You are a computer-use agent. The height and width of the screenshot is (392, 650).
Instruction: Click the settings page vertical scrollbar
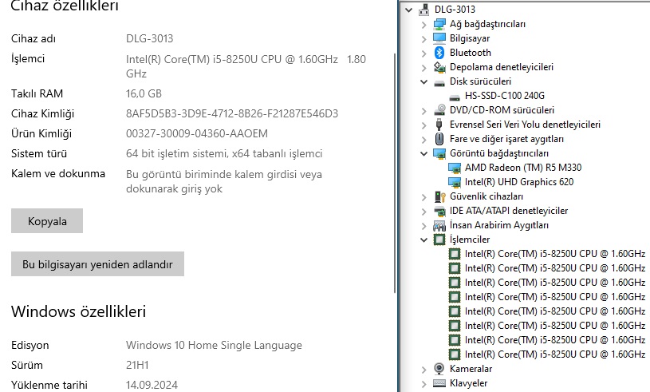[395, 172]
